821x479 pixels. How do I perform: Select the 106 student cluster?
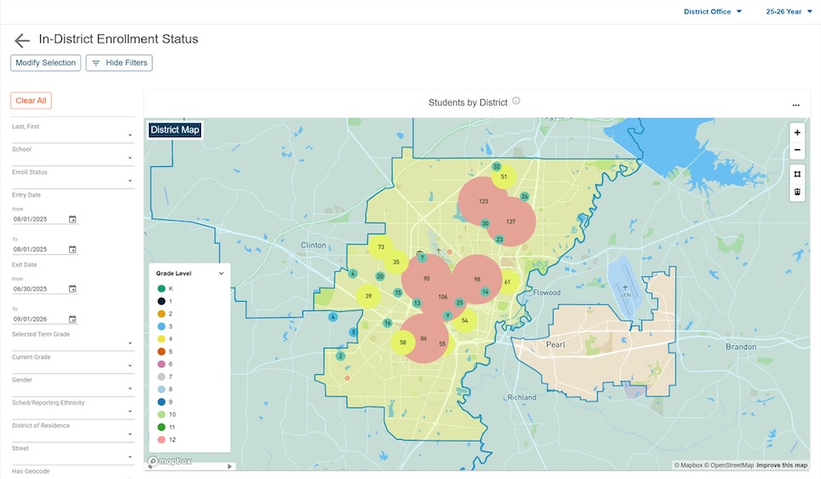[443, 297]
